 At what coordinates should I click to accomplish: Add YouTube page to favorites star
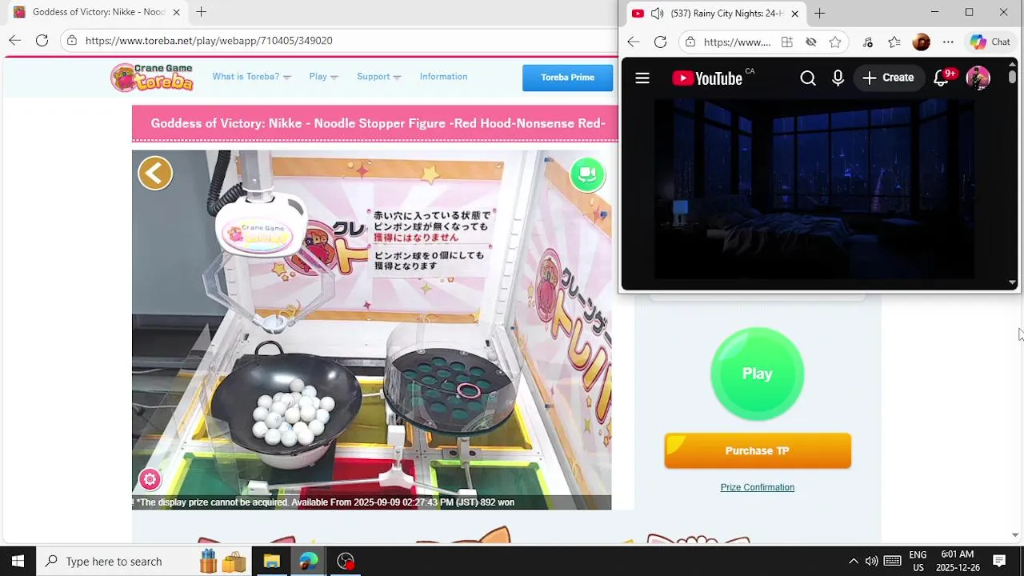[835, 42]
